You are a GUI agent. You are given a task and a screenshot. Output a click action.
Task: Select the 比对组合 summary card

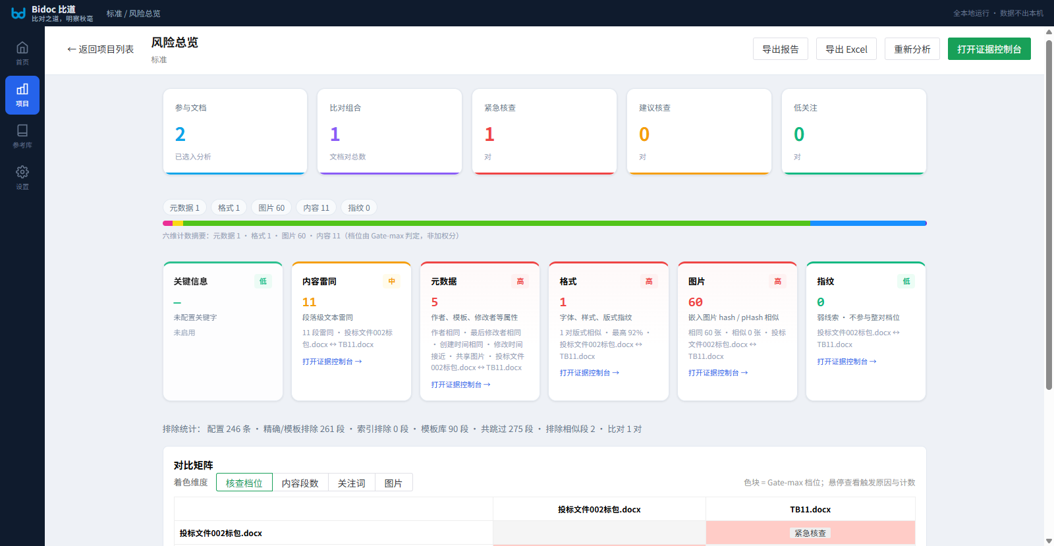point(390,132)
